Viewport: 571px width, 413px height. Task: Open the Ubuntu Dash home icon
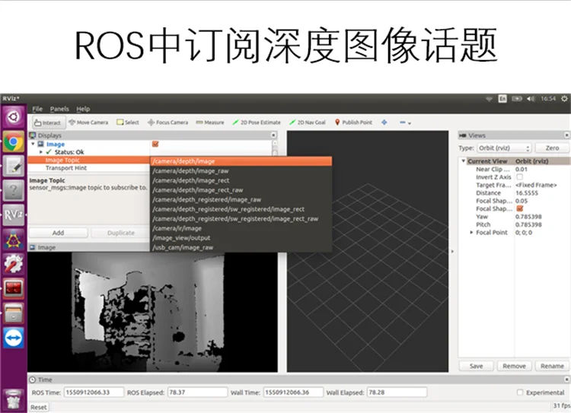click(14, 117)
